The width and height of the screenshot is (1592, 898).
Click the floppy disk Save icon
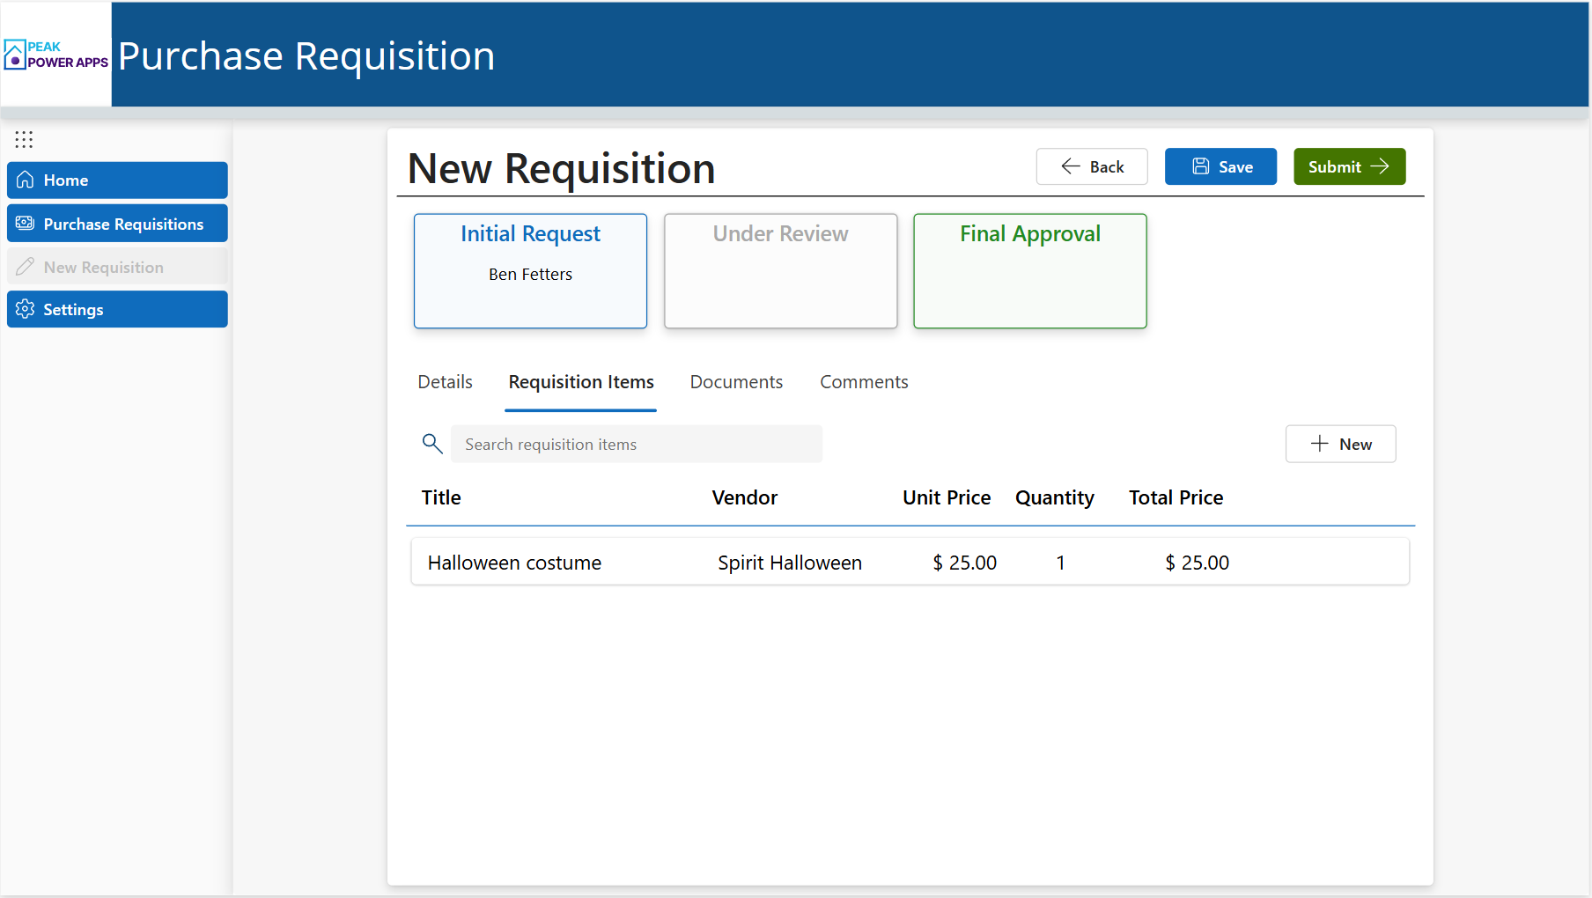click(x=1200, y=166)
